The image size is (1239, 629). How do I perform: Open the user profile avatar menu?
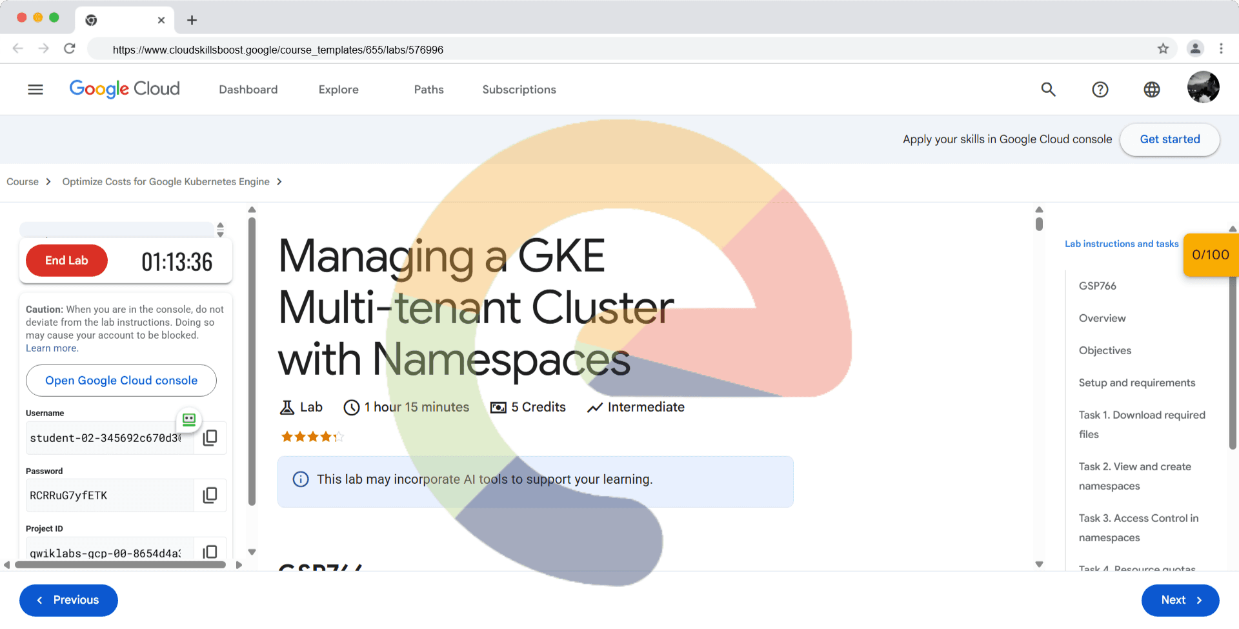coord(1203,88)
